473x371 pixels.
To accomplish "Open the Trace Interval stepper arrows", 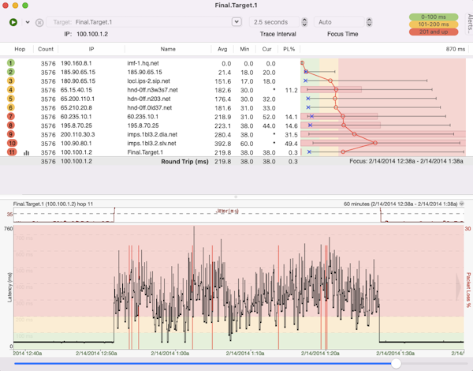I will click(x=304, y=22).
